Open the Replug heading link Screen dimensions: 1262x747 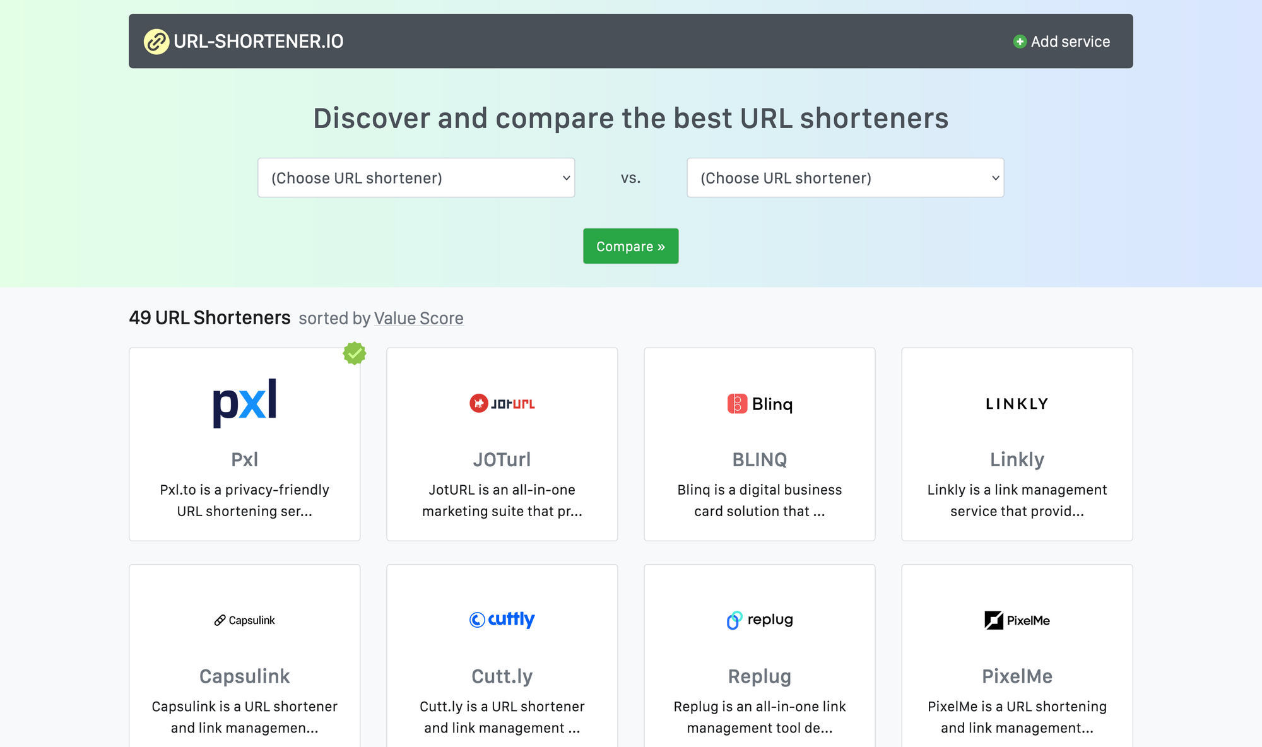coord(760,676)
